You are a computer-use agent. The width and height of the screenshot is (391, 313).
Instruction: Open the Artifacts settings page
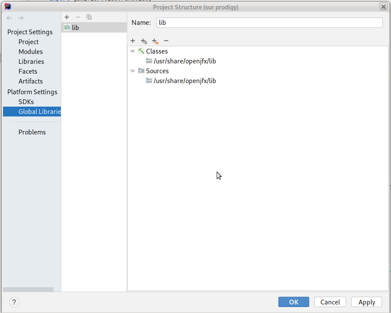[30, 81]
